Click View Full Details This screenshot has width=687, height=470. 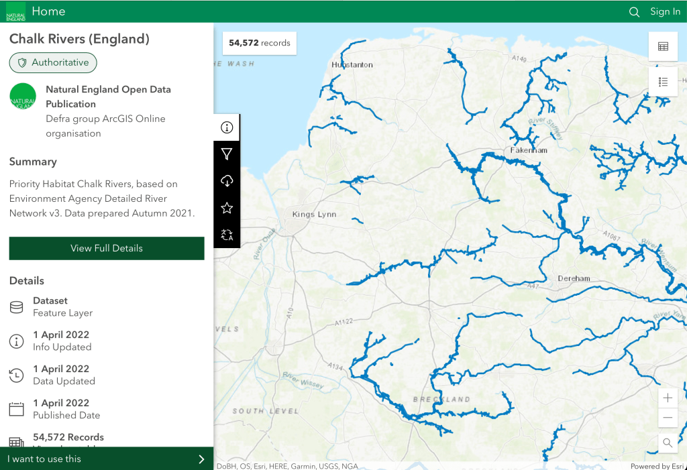106,248
